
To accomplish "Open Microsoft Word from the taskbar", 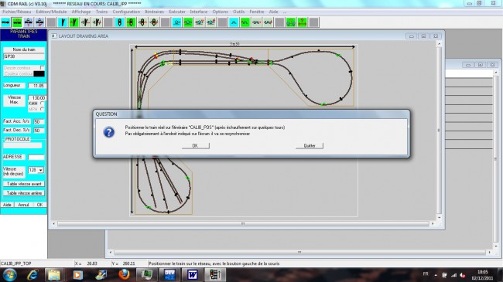I will [192, 274].
